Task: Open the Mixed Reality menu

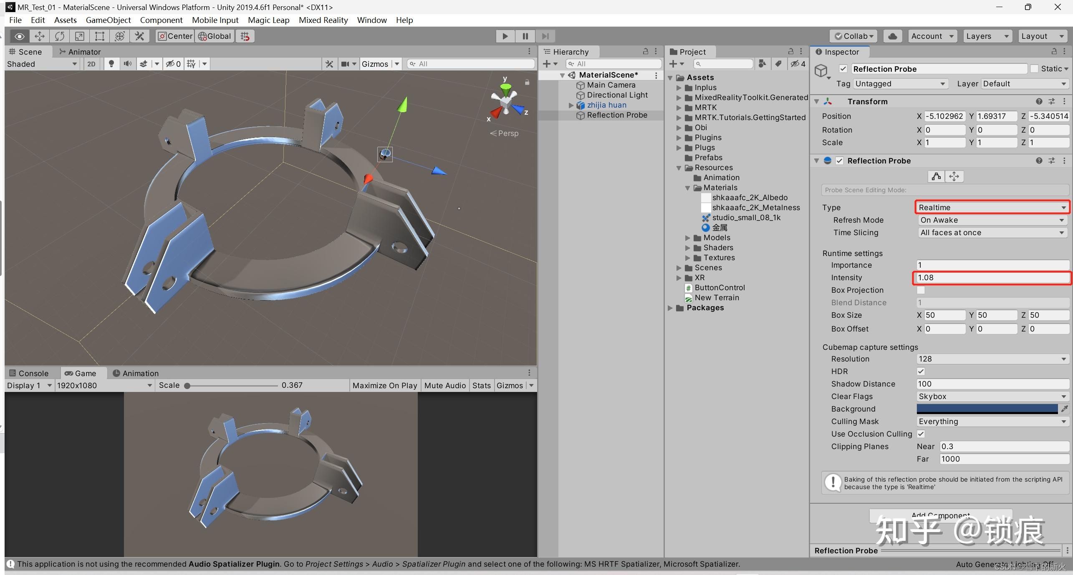Action: point(323,20)
